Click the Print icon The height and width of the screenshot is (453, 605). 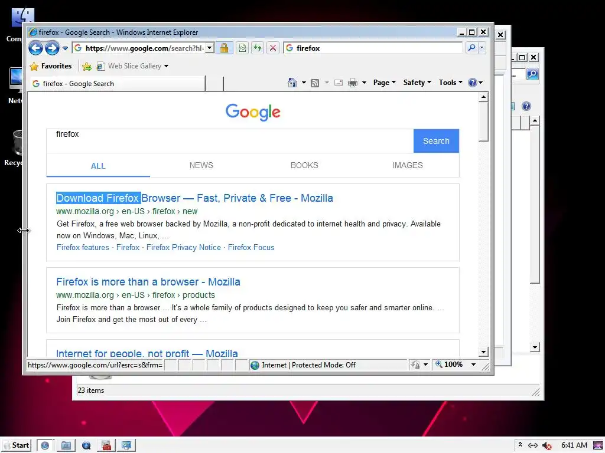[x=353, y=83]
